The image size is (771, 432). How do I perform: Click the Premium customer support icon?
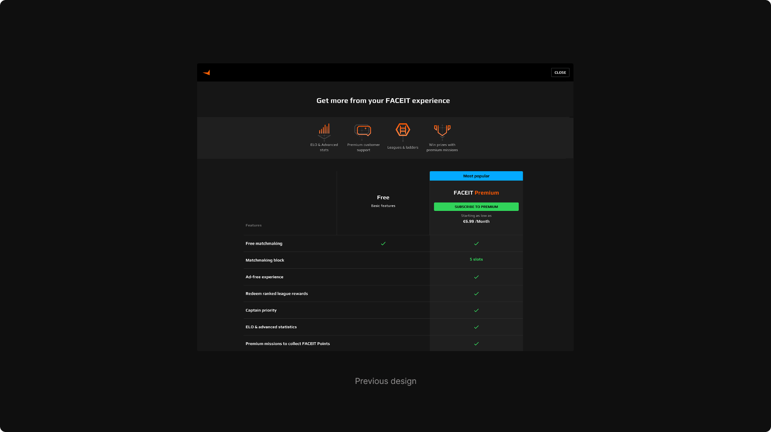point(363,130)
